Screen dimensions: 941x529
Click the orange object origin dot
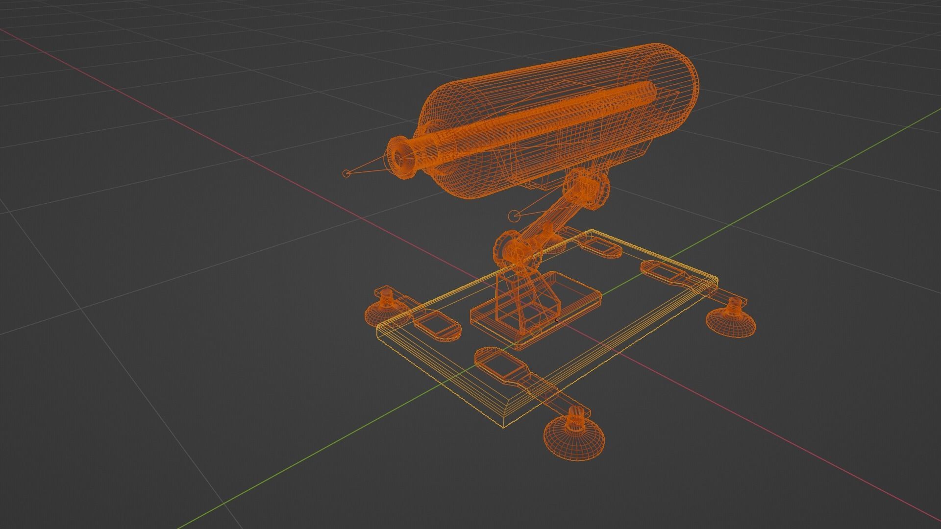tap(557, 320)
